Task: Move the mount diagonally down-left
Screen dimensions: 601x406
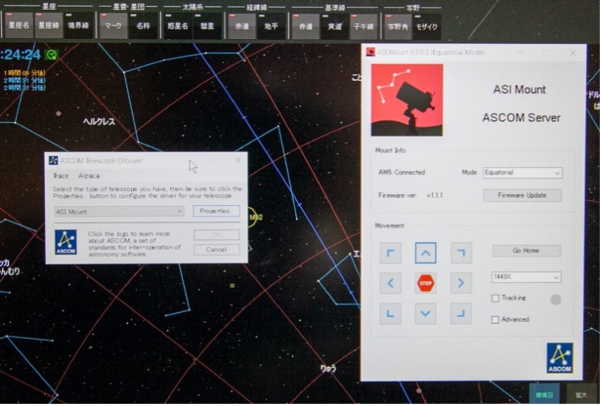Action: tap(391, 313)
